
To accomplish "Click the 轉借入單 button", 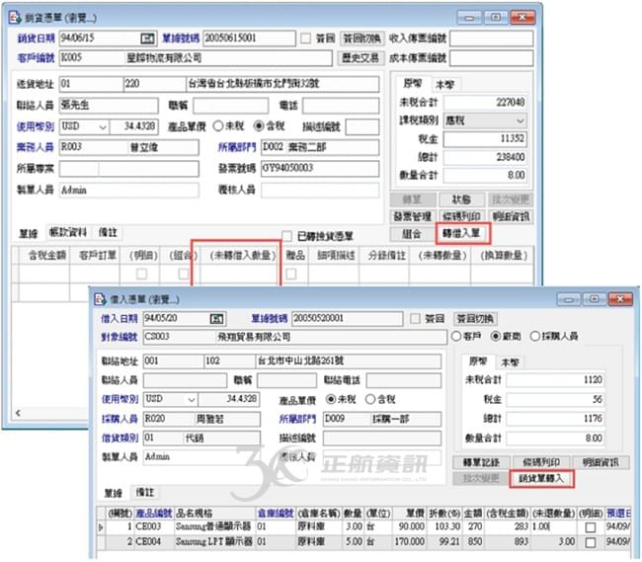I will click(460, 234).
